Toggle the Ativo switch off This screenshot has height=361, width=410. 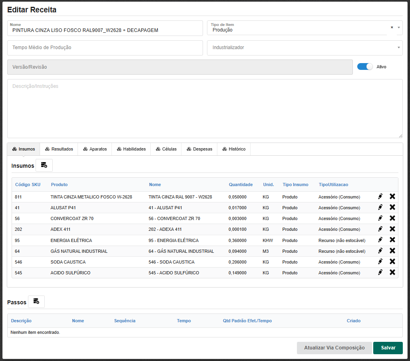click(x=365, y=67)
